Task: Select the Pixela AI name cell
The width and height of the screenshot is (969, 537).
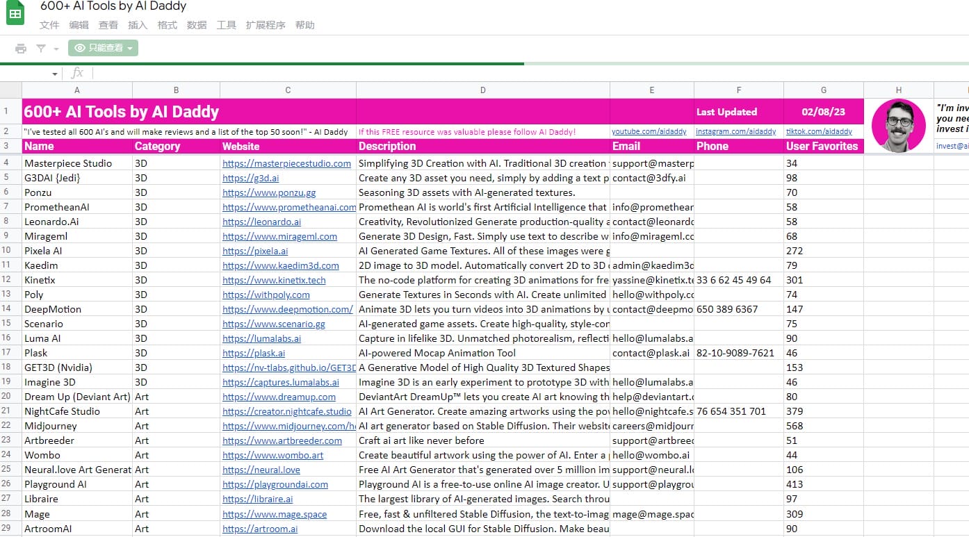Action: pyautogui.click(x=77, y=251)
